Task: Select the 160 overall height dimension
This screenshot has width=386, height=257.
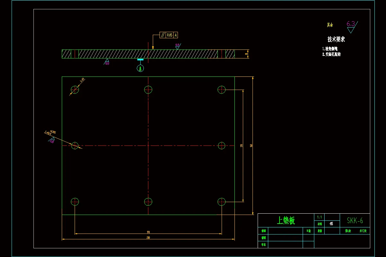Action: (251, 146)
